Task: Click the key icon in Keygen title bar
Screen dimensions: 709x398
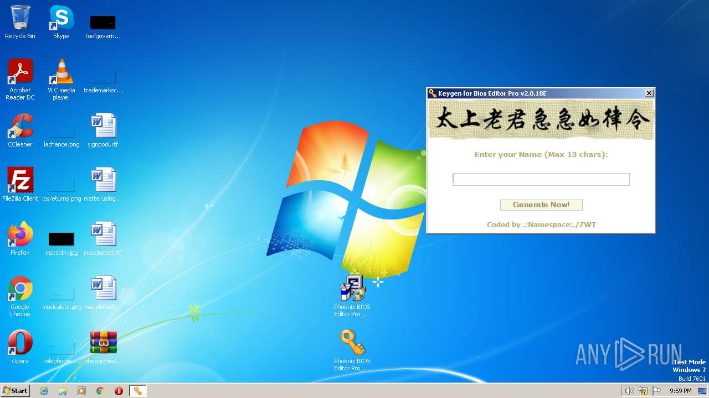Action: click(433, 93)
